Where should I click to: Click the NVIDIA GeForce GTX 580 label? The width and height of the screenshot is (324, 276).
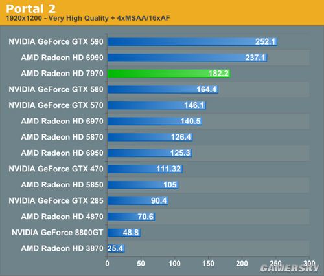56,89
